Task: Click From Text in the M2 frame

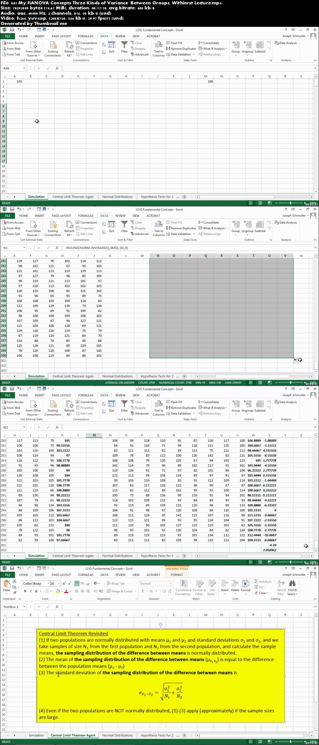Action: pos(11,413)
